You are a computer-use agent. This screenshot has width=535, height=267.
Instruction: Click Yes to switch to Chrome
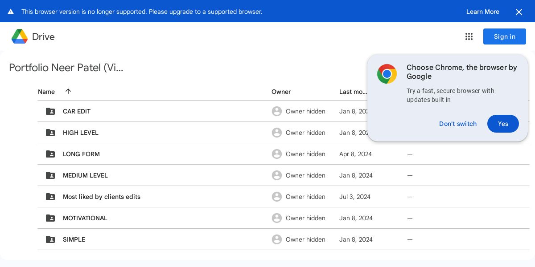(503, 124)
